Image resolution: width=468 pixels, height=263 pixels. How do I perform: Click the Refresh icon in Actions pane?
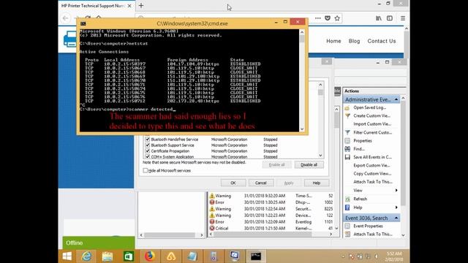tap(347, 199)
